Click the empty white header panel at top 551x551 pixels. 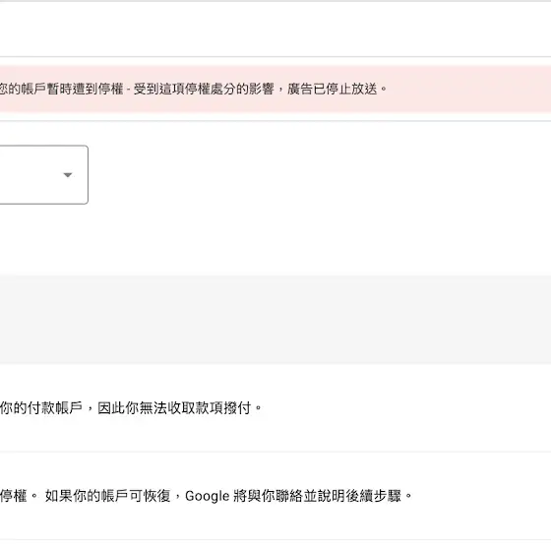[x=275, y=30]
